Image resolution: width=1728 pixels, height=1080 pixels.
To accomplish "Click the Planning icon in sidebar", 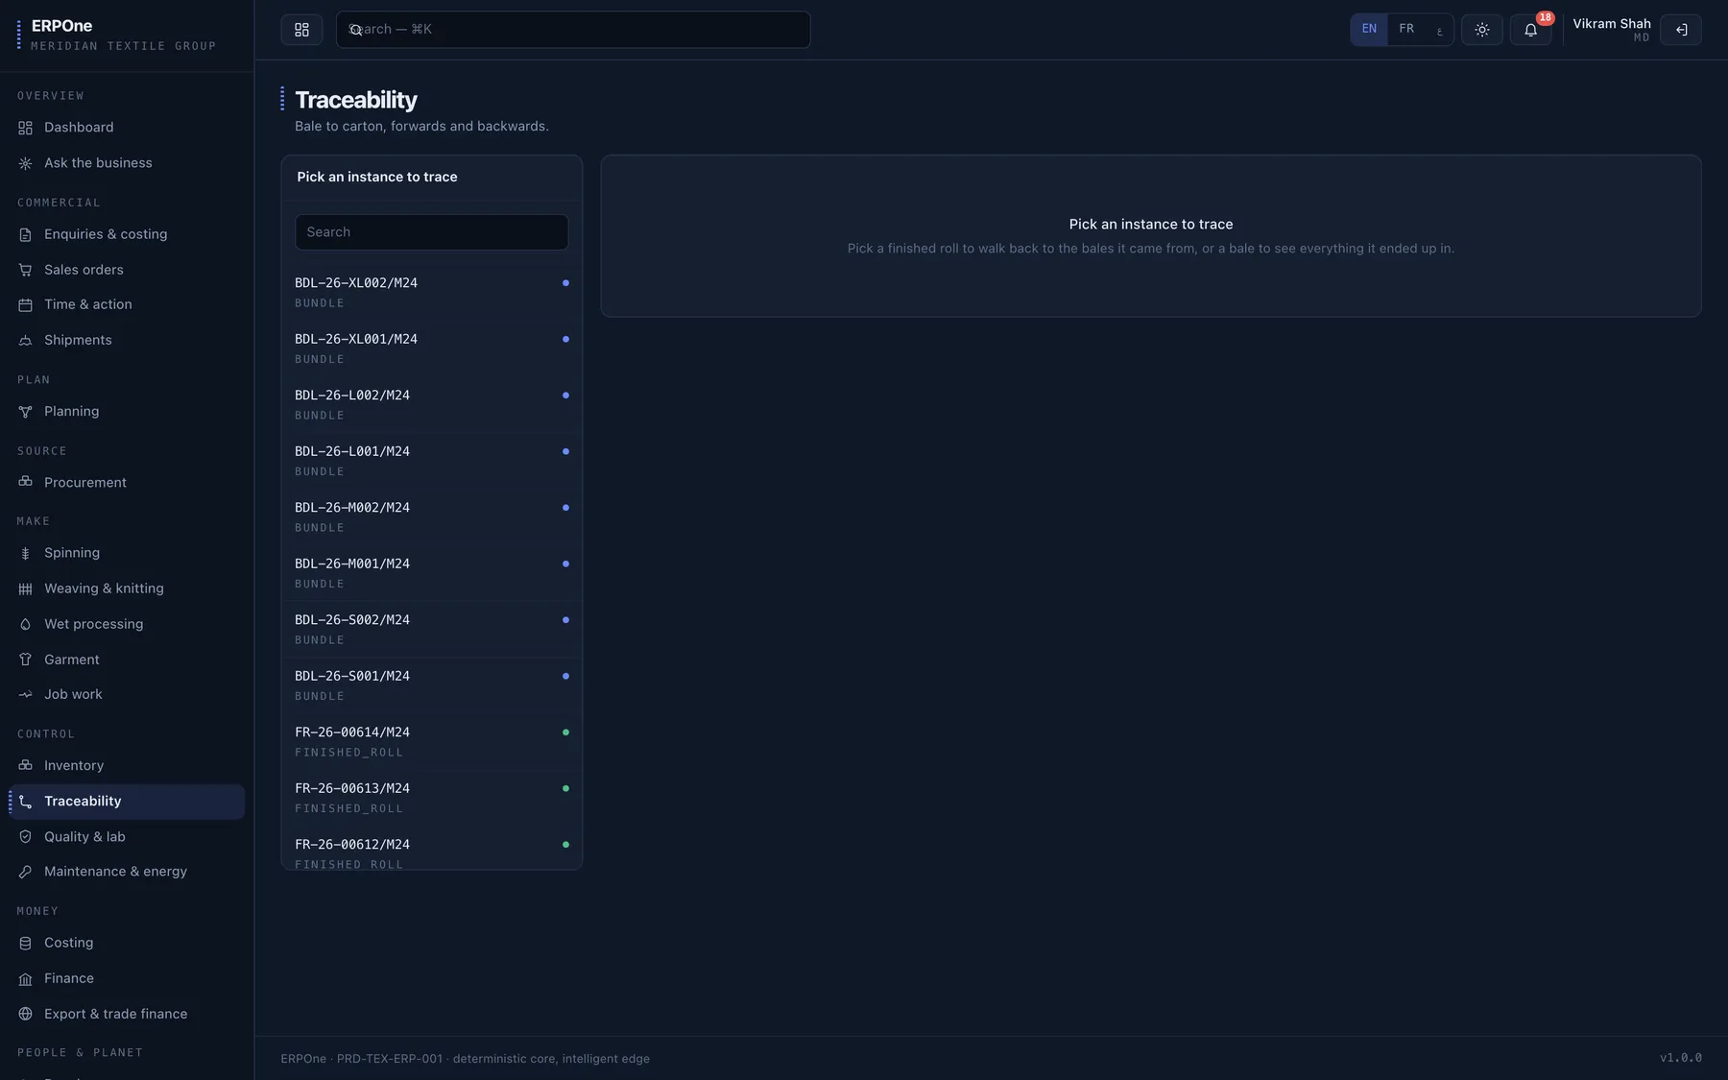I will 25,411.
